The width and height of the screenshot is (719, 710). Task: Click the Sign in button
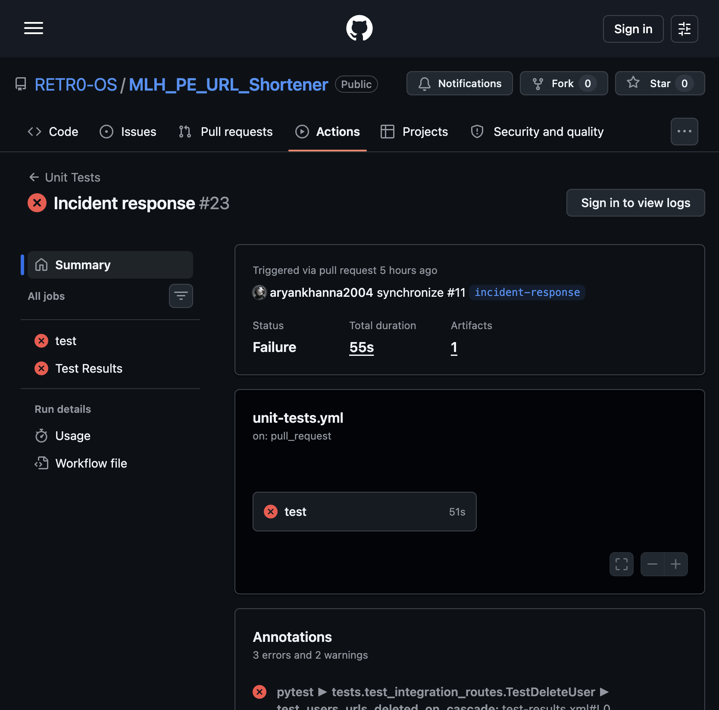(633, 28)
